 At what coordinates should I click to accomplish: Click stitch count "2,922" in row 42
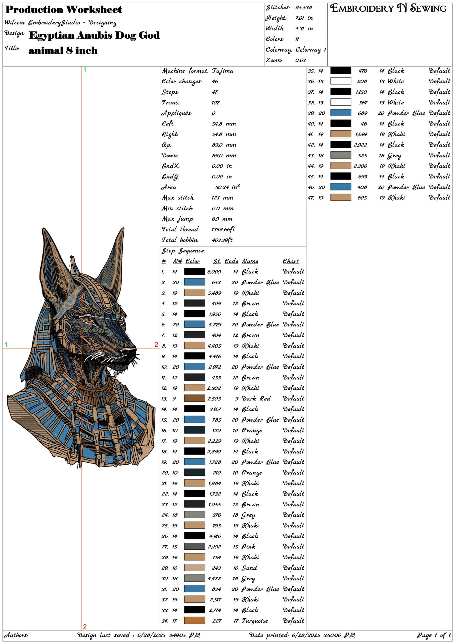pyautogui.click(x=360, y=145)
